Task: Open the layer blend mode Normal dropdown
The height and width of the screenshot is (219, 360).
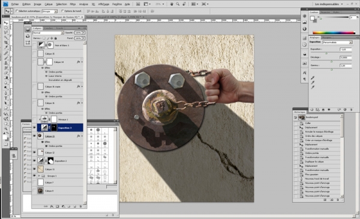Action: point(48,33)
